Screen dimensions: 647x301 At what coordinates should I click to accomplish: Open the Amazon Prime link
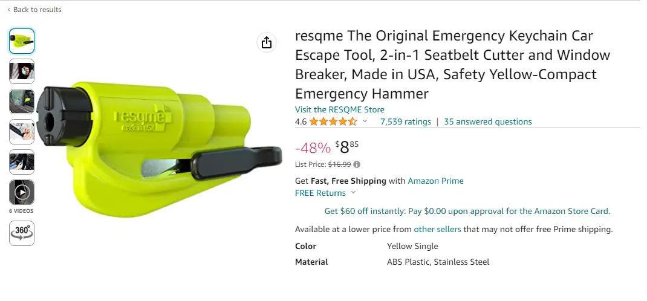tap(435, 181)
